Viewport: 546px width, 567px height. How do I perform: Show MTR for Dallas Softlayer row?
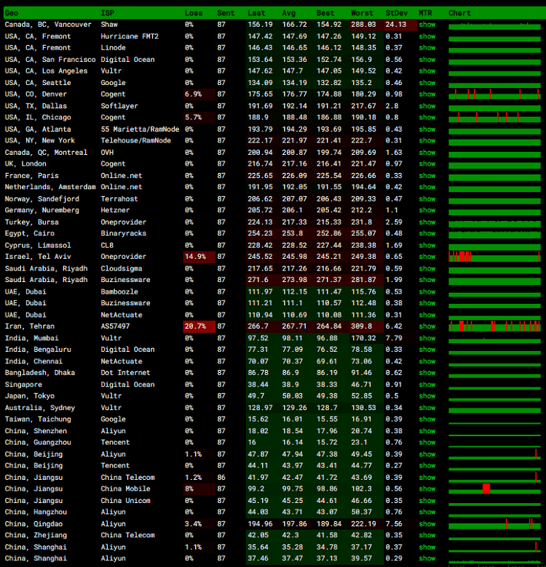(427, 106)
